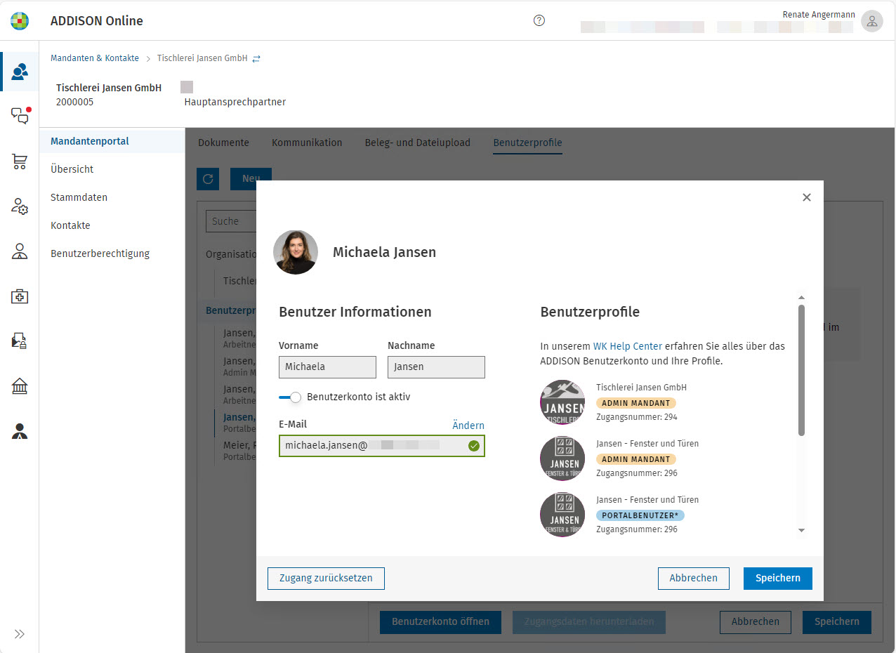
Task: Click the single person outline sidebar icon
Action: (20, 251)
